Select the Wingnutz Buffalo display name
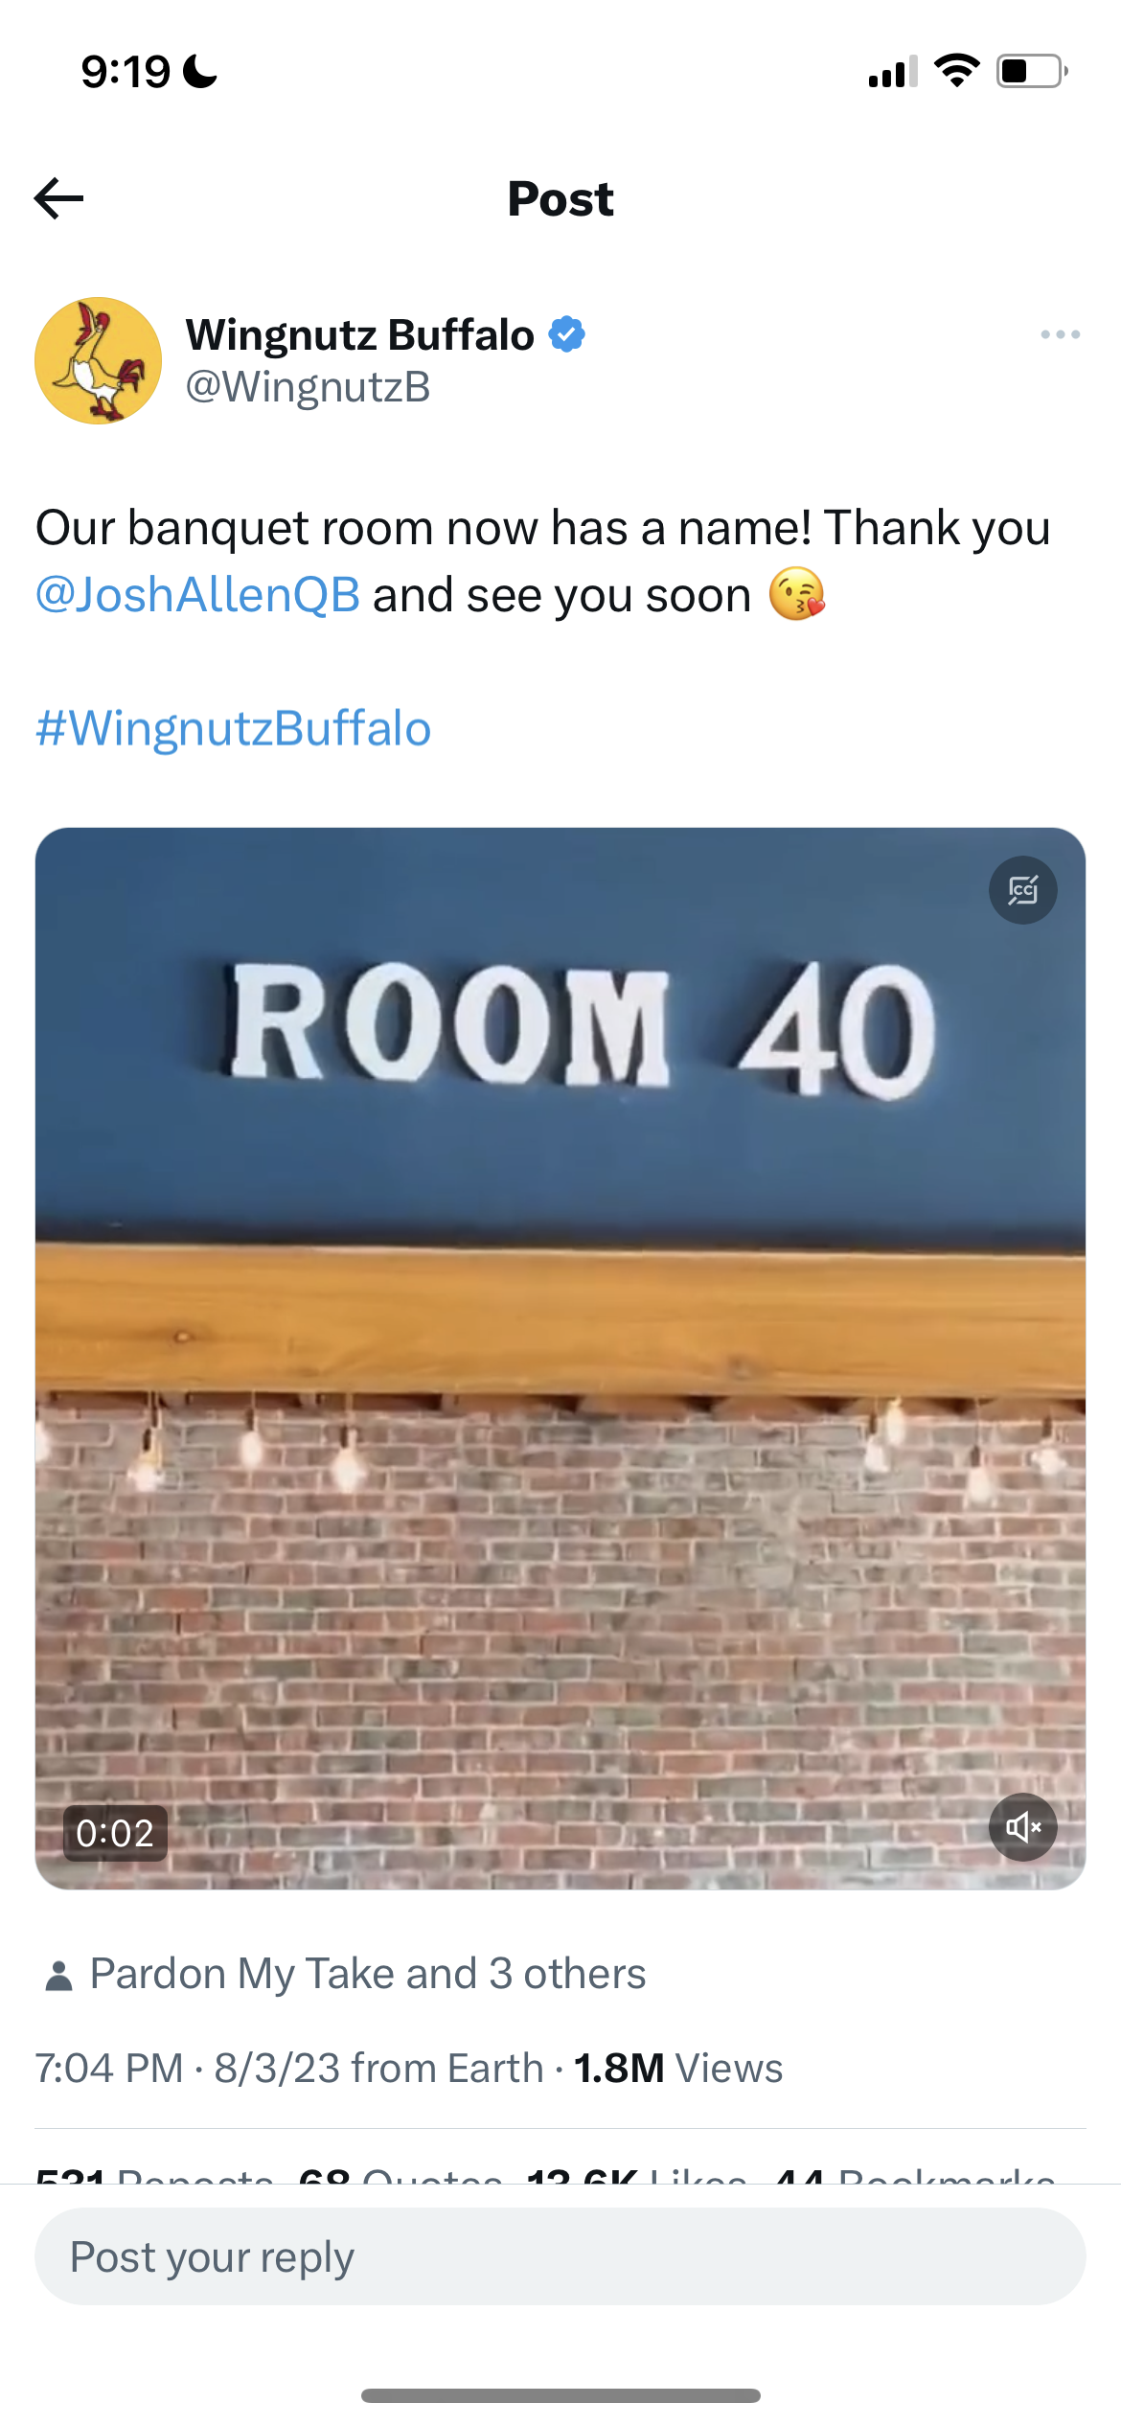Screen dimensions: 1121x2426 pyautogui.click(x=360, y=334)
